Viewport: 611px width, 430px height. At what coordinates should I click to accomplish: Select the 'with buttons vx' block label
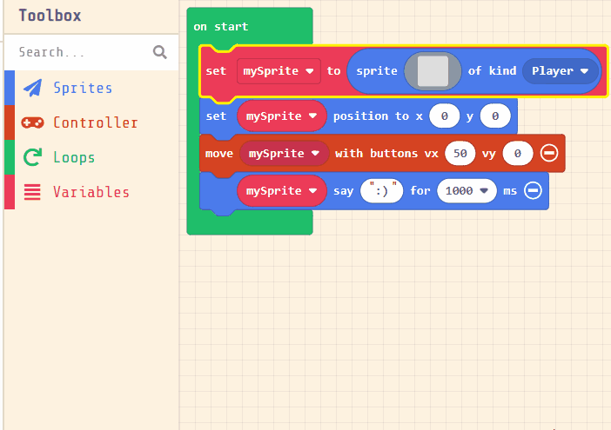coord(386,153)
